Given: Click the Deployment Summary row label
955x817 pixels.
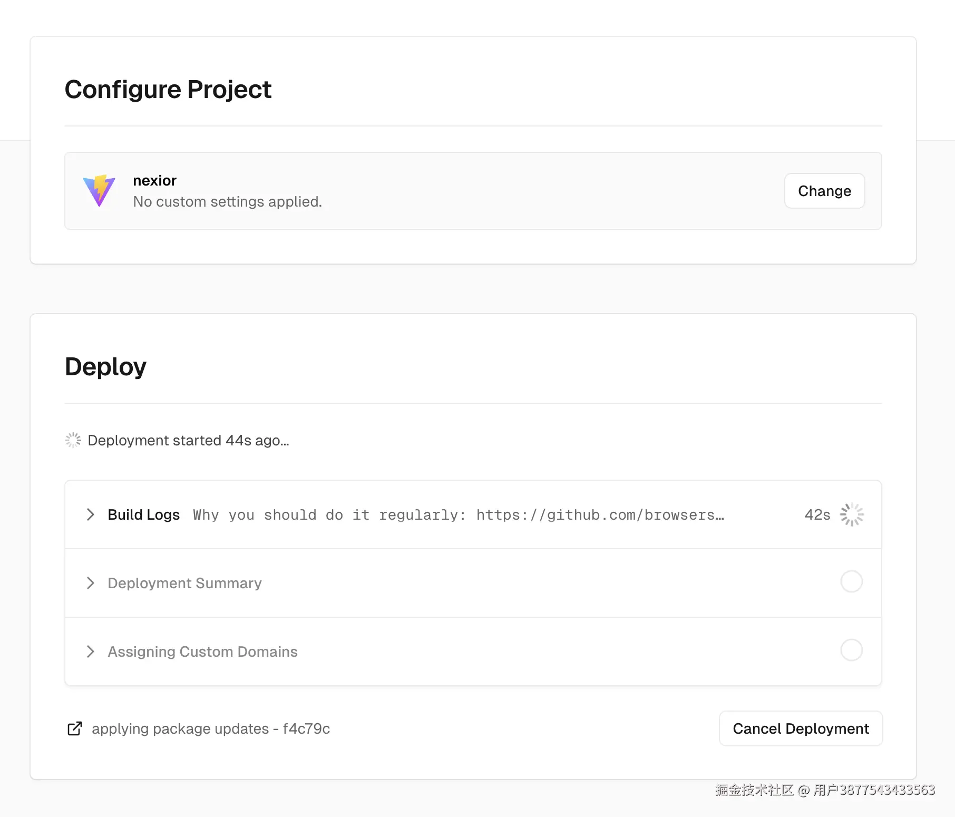Looking at the screenshot, I should [184, 583].
